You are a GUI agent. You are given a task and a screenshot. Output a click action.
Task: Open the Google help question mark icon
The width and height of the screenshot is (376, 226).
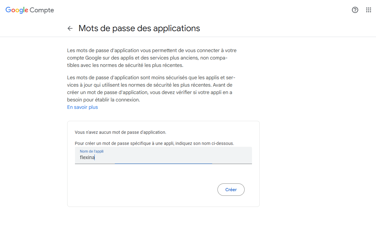tap(355, 10)
